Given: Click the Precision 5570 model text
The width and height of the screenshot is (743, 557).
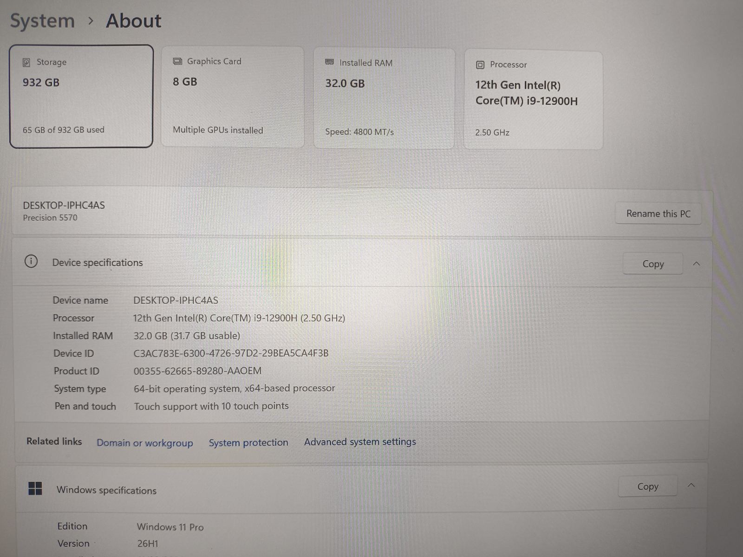Looking at the screenshot, I should coord(50,218).
